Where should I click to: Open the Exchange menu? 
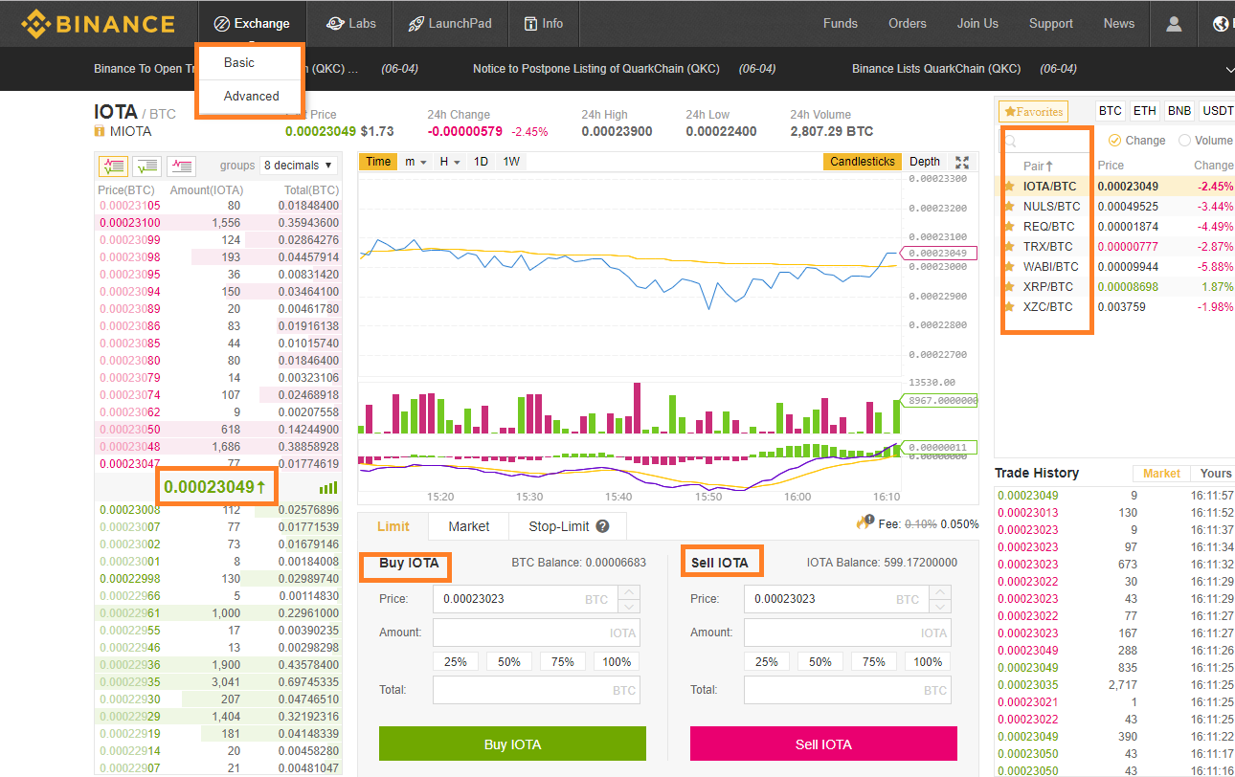coord(252,24)
